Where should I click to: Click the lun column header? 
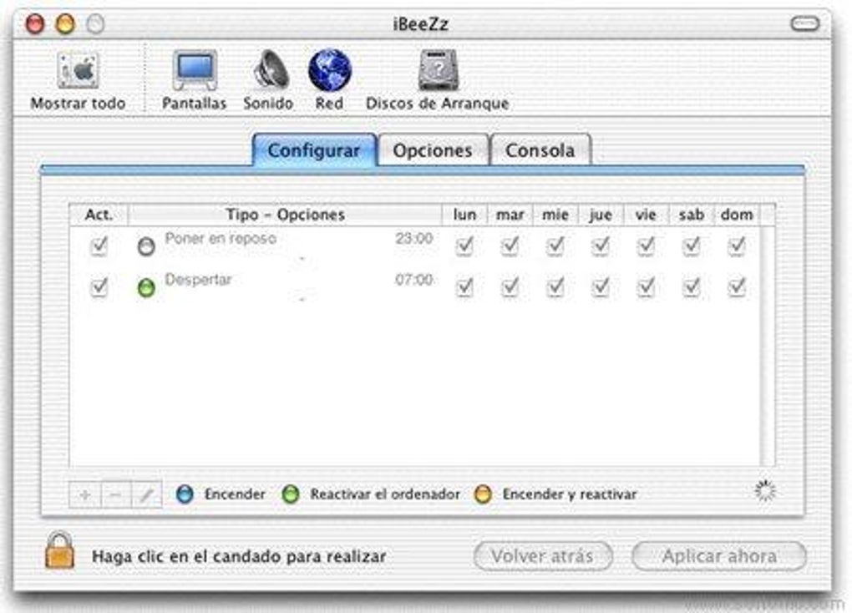(x=464, y=215)
